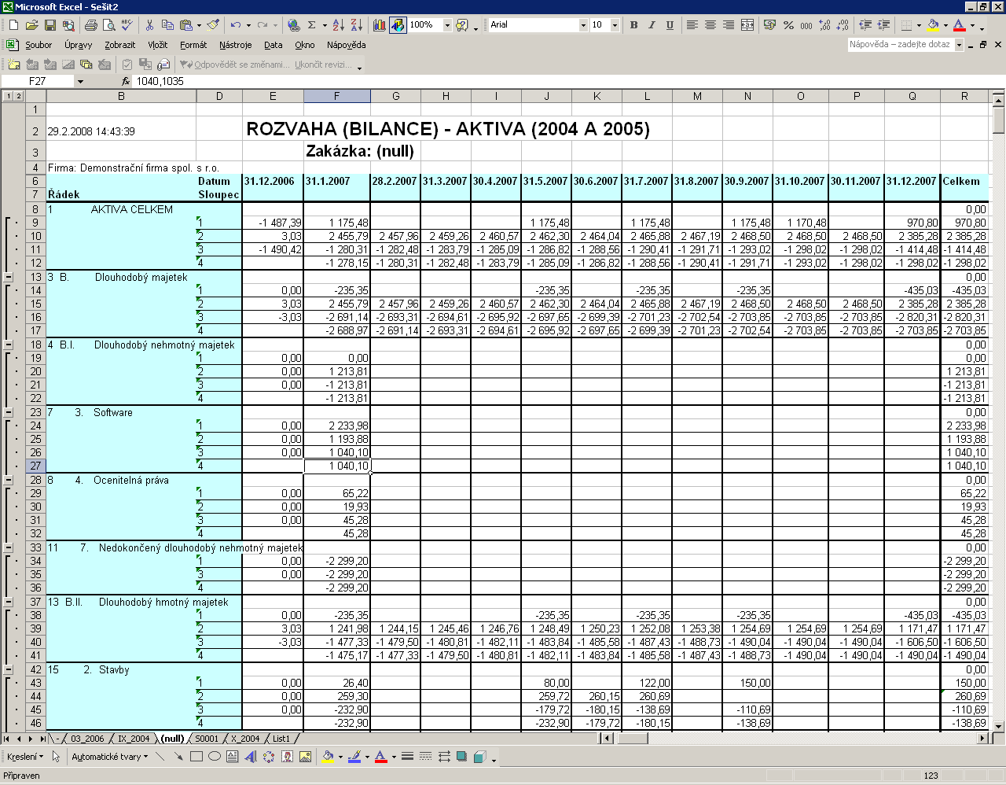The height and width of the screenshot is (785, 1006).
Task: Collapse the outline group at row 37
Action: pyautogui.click(x=9, y=602)
